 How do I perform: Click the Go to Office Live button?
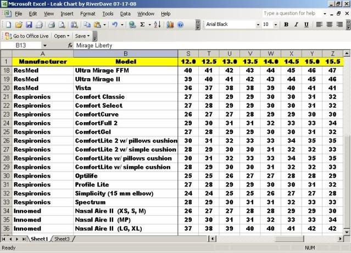[x=27, y=36]
